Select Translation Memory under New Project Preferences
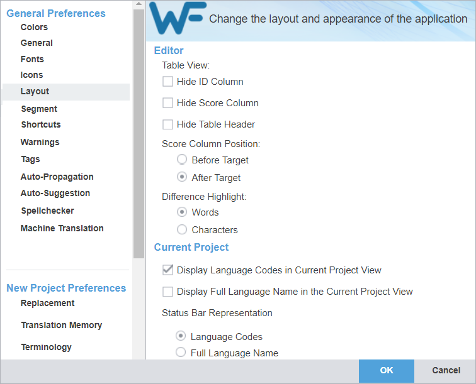476x384 pixels. tap(61, 325)
